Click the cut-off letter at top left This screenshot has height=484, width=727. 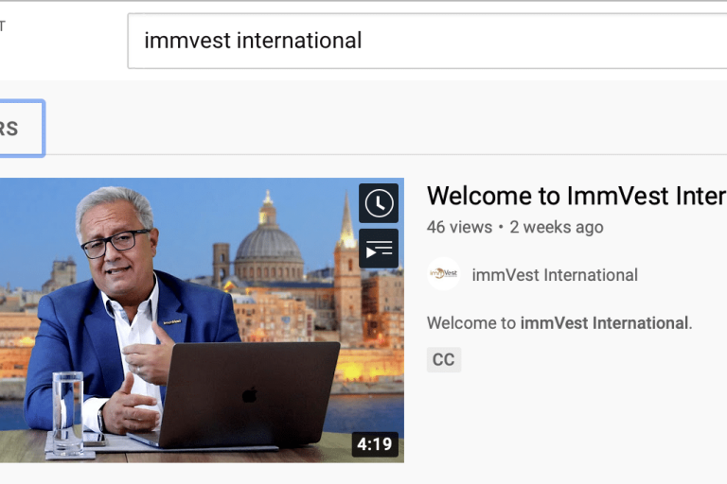(2, 26)
